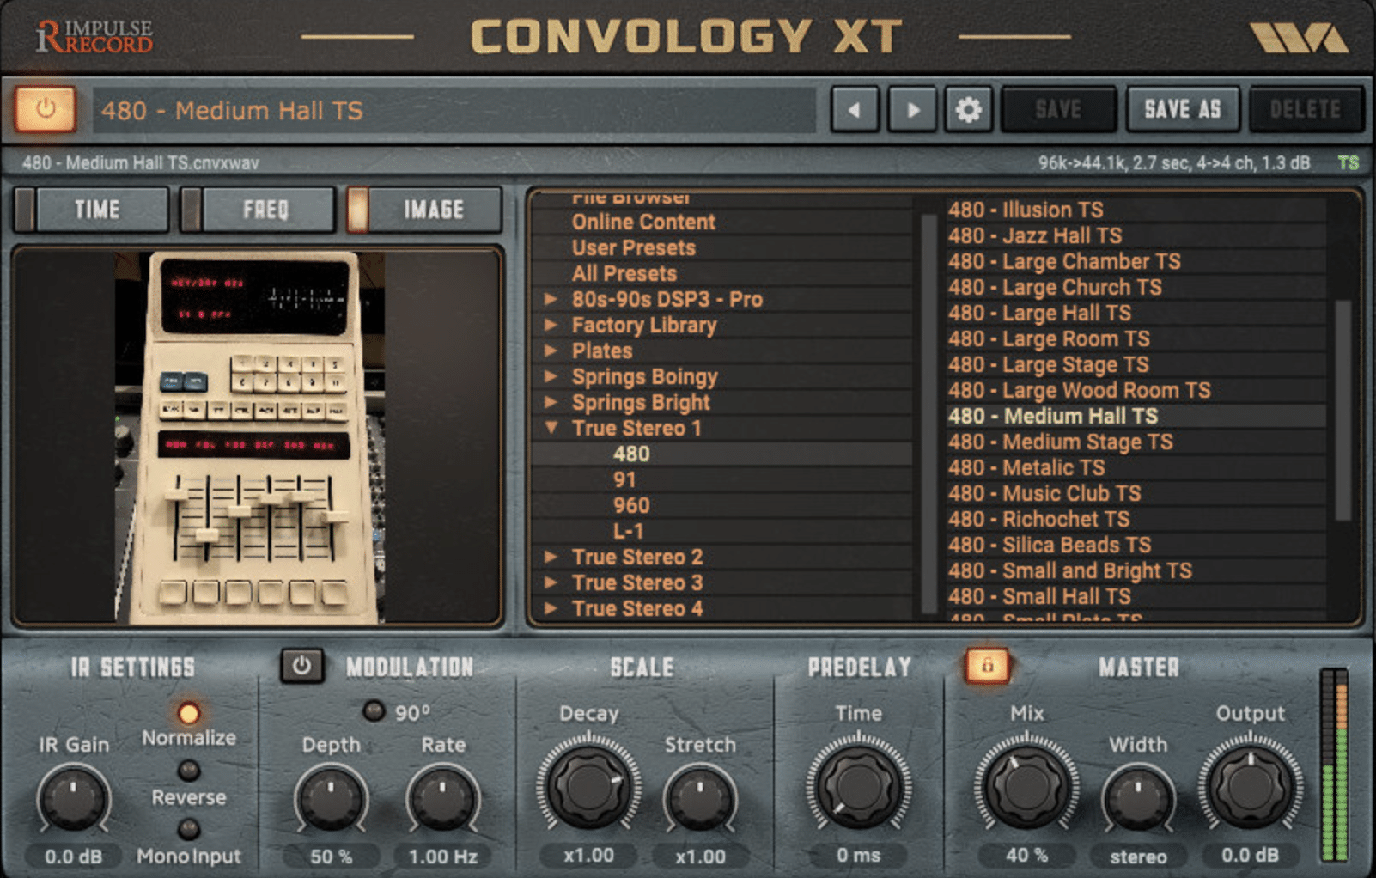Toggle the Modulation power button
Image resolution: width=1376 pixels, height=878 pixels.
[301, 666]
